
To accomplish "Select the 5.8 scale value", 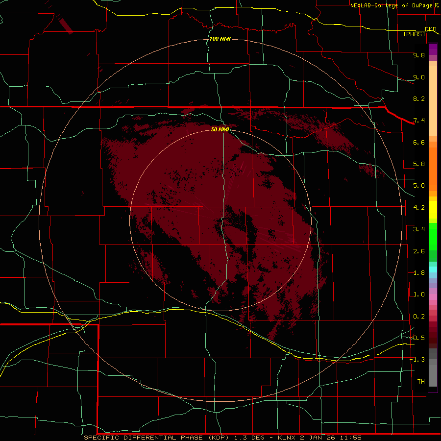I will click(x=419, y=164).
